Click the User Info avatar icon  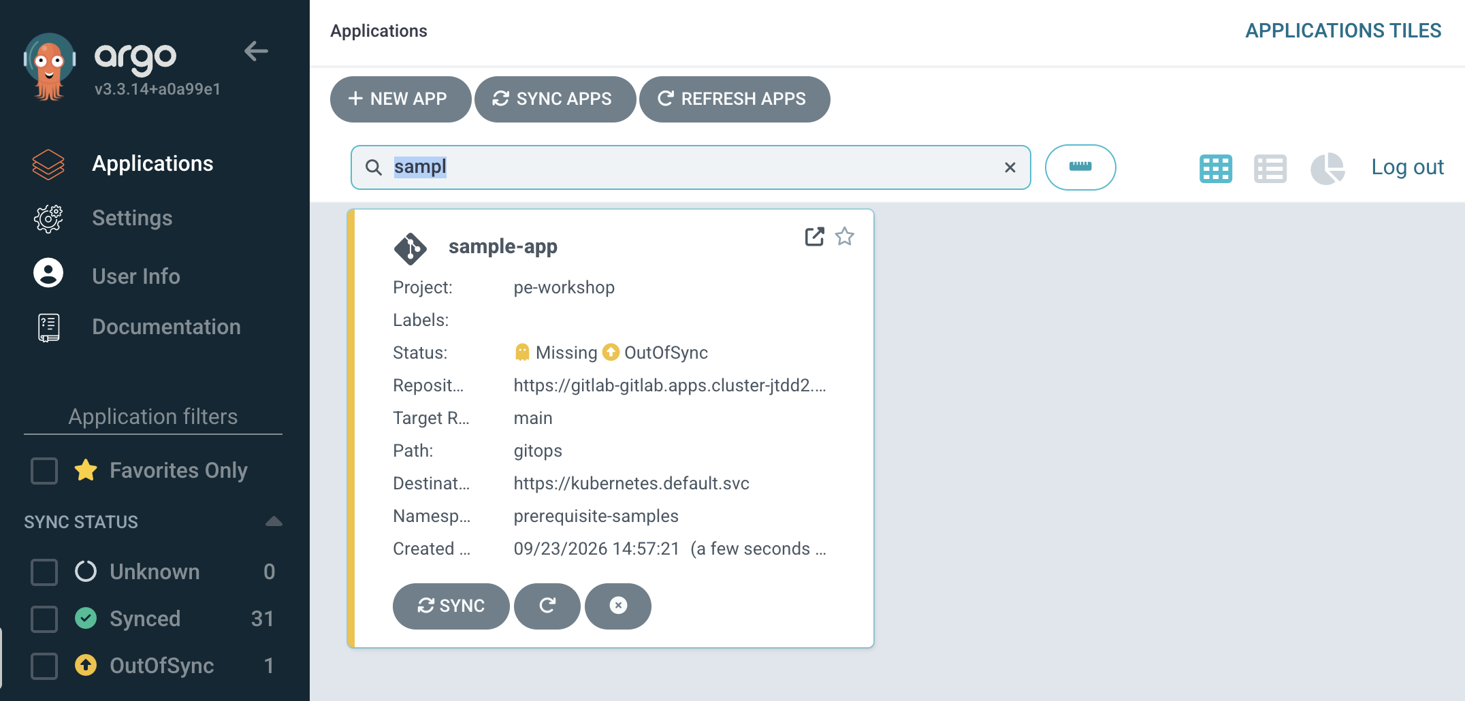pyautogui.click(x=48, y=273)
